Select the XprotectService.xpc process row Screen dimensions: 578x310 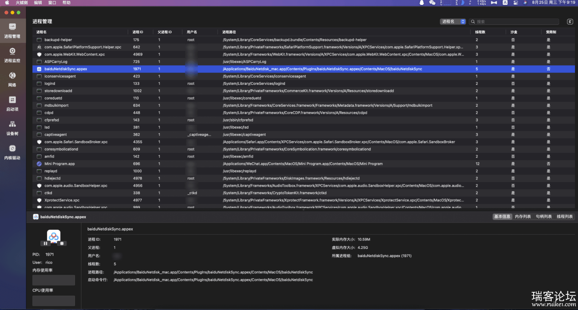point(62,200)
